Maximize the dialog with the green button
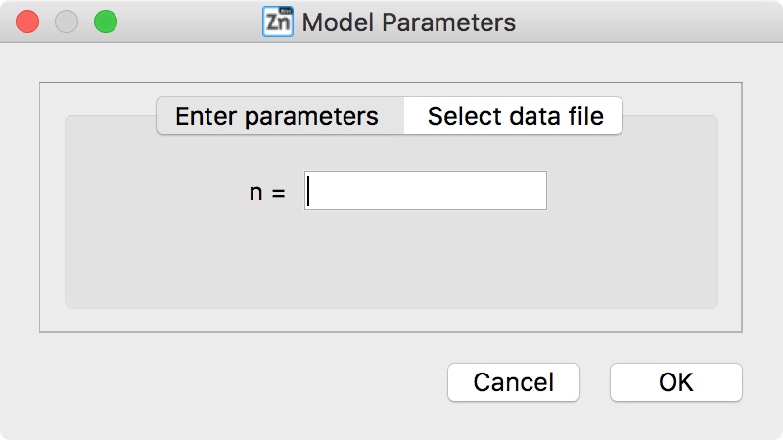This screenshot has height=440, width=783. tap(106, 22)
